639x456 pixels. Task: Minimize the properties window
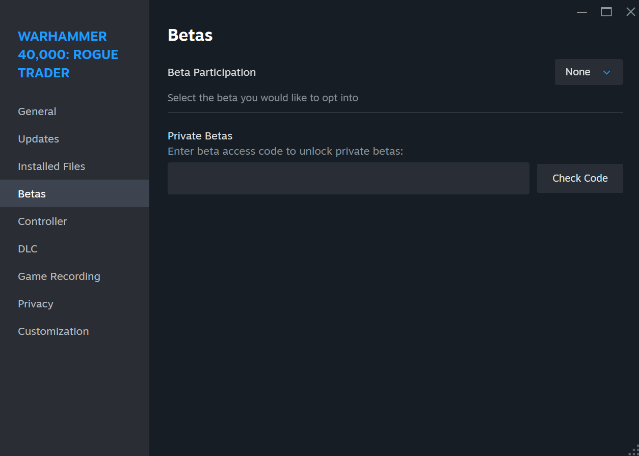coord(582,12)
